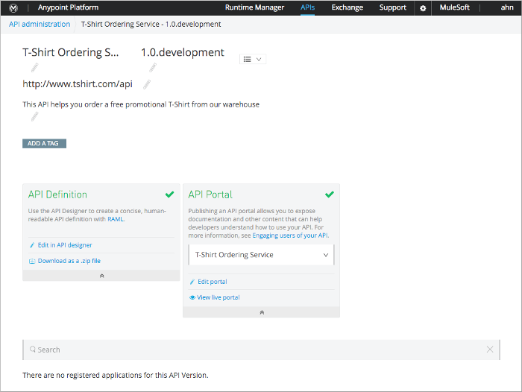The width and height of the screenshot is (522, 392).
Task: Click the list icon next to version
Action: [247, 59]
